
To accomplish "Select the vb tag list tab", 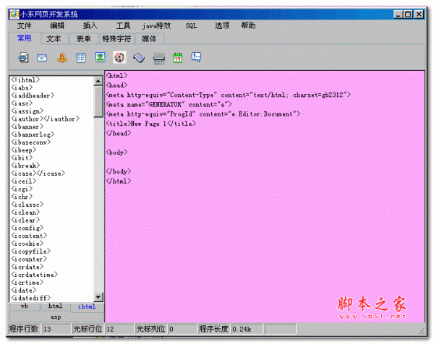I will click(24, 306).
